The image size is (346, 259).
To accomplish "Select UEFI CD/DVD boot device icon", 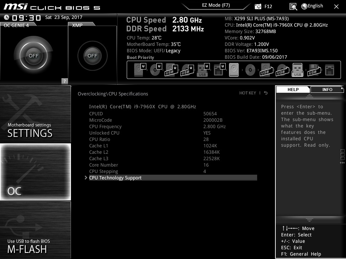I will [156, 70].
